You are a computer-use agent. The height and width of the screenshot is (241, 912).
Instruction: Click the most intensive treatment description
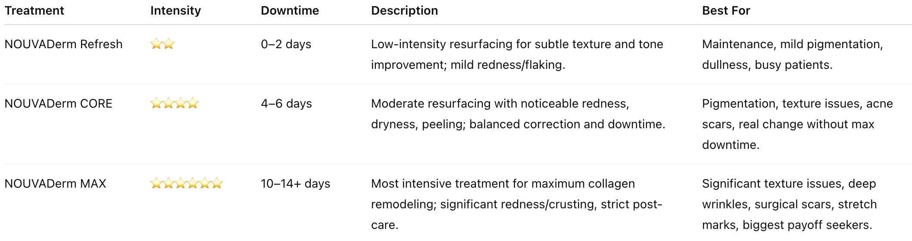[x=516, y=204]
